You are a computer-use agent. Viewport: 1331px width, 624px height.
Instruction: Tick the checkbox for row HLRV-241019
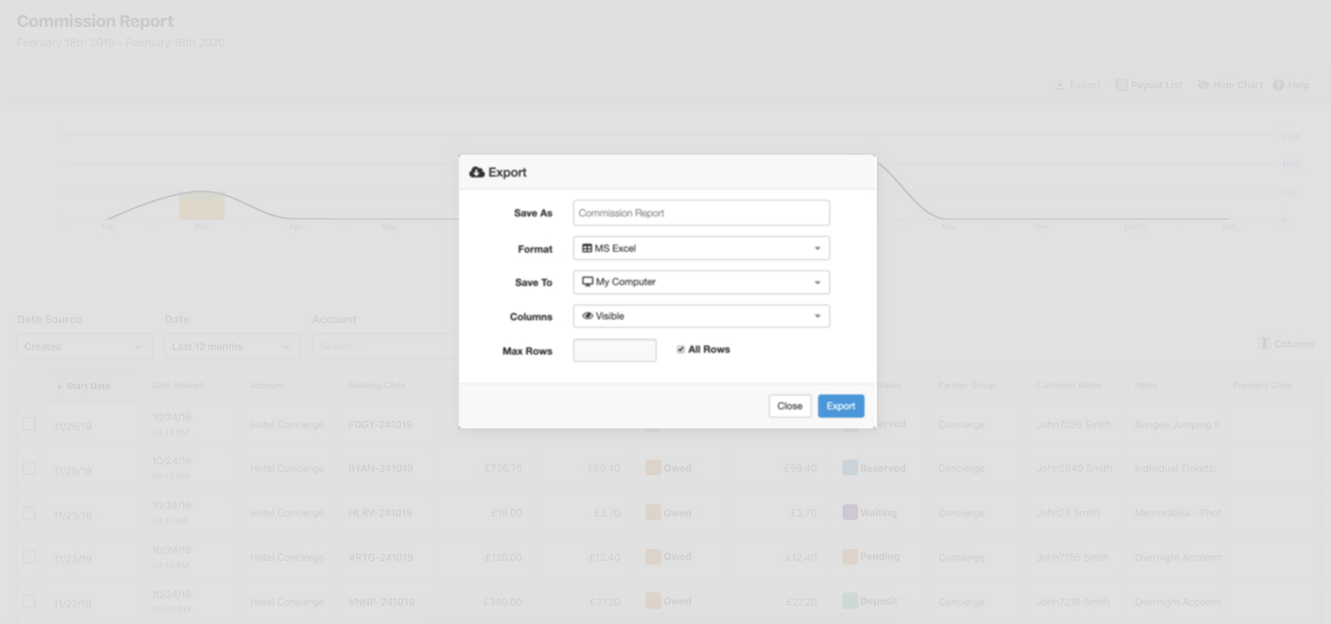[x=30, y=513]
